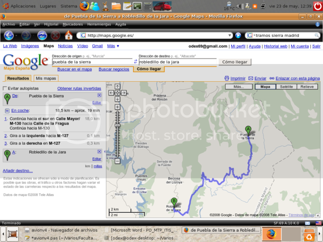Switch to the Mis mapas tab
323x242 pixels.
[x=45, y=78]
